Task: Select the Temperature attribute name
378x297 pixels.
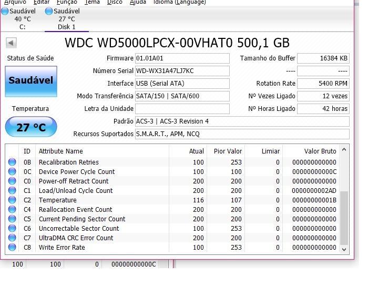Action: coord(58,200)
